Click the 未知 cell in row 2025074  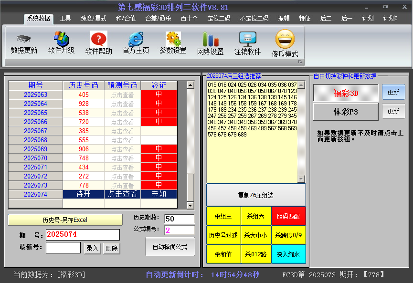159,194
